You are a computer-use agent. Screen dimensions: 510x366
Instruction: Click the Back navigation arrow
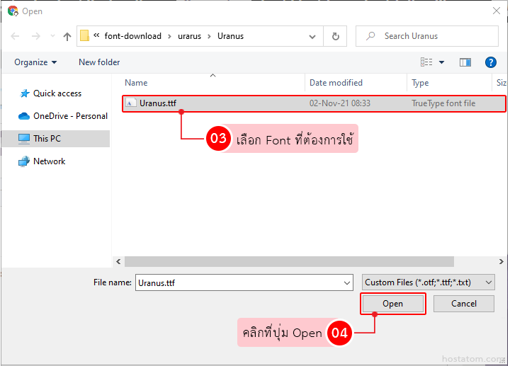coord(16,36)
